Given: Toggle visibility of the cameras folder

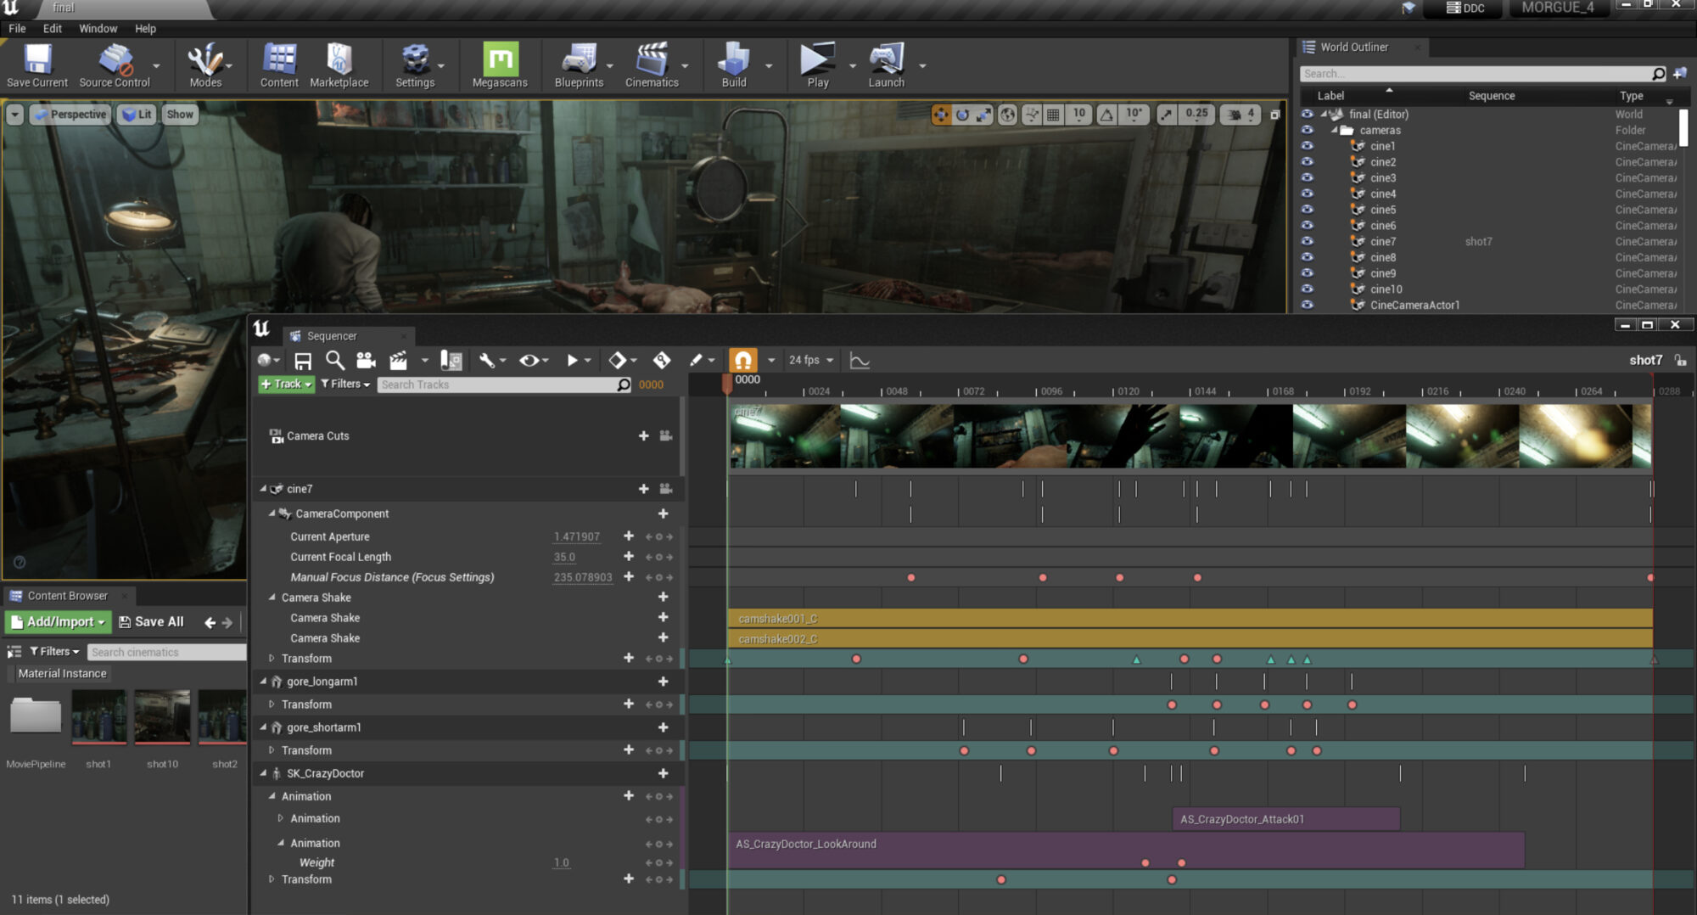Looking at the screenshot, I should tap(1307, 131).
